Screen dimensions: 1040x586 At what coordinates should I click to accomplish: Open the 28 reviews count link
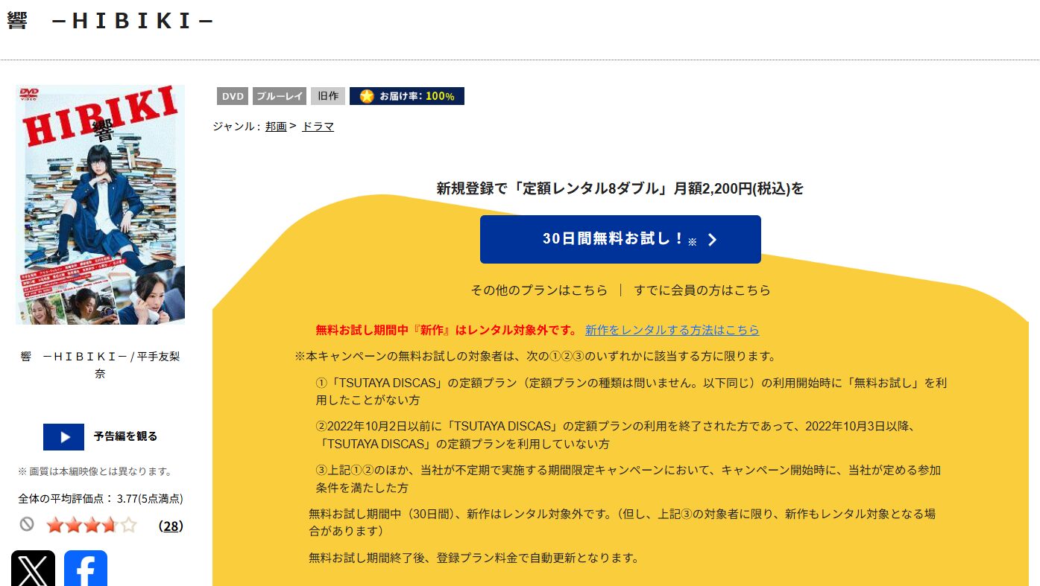point(171,526)
